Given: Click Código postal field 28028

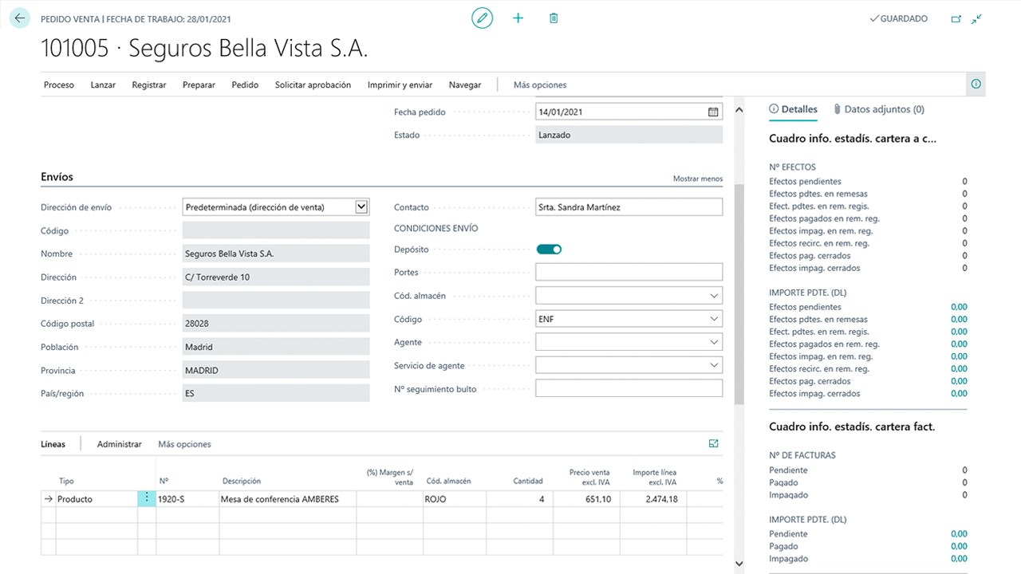Looking at the screenshot, I should [276, 324].
